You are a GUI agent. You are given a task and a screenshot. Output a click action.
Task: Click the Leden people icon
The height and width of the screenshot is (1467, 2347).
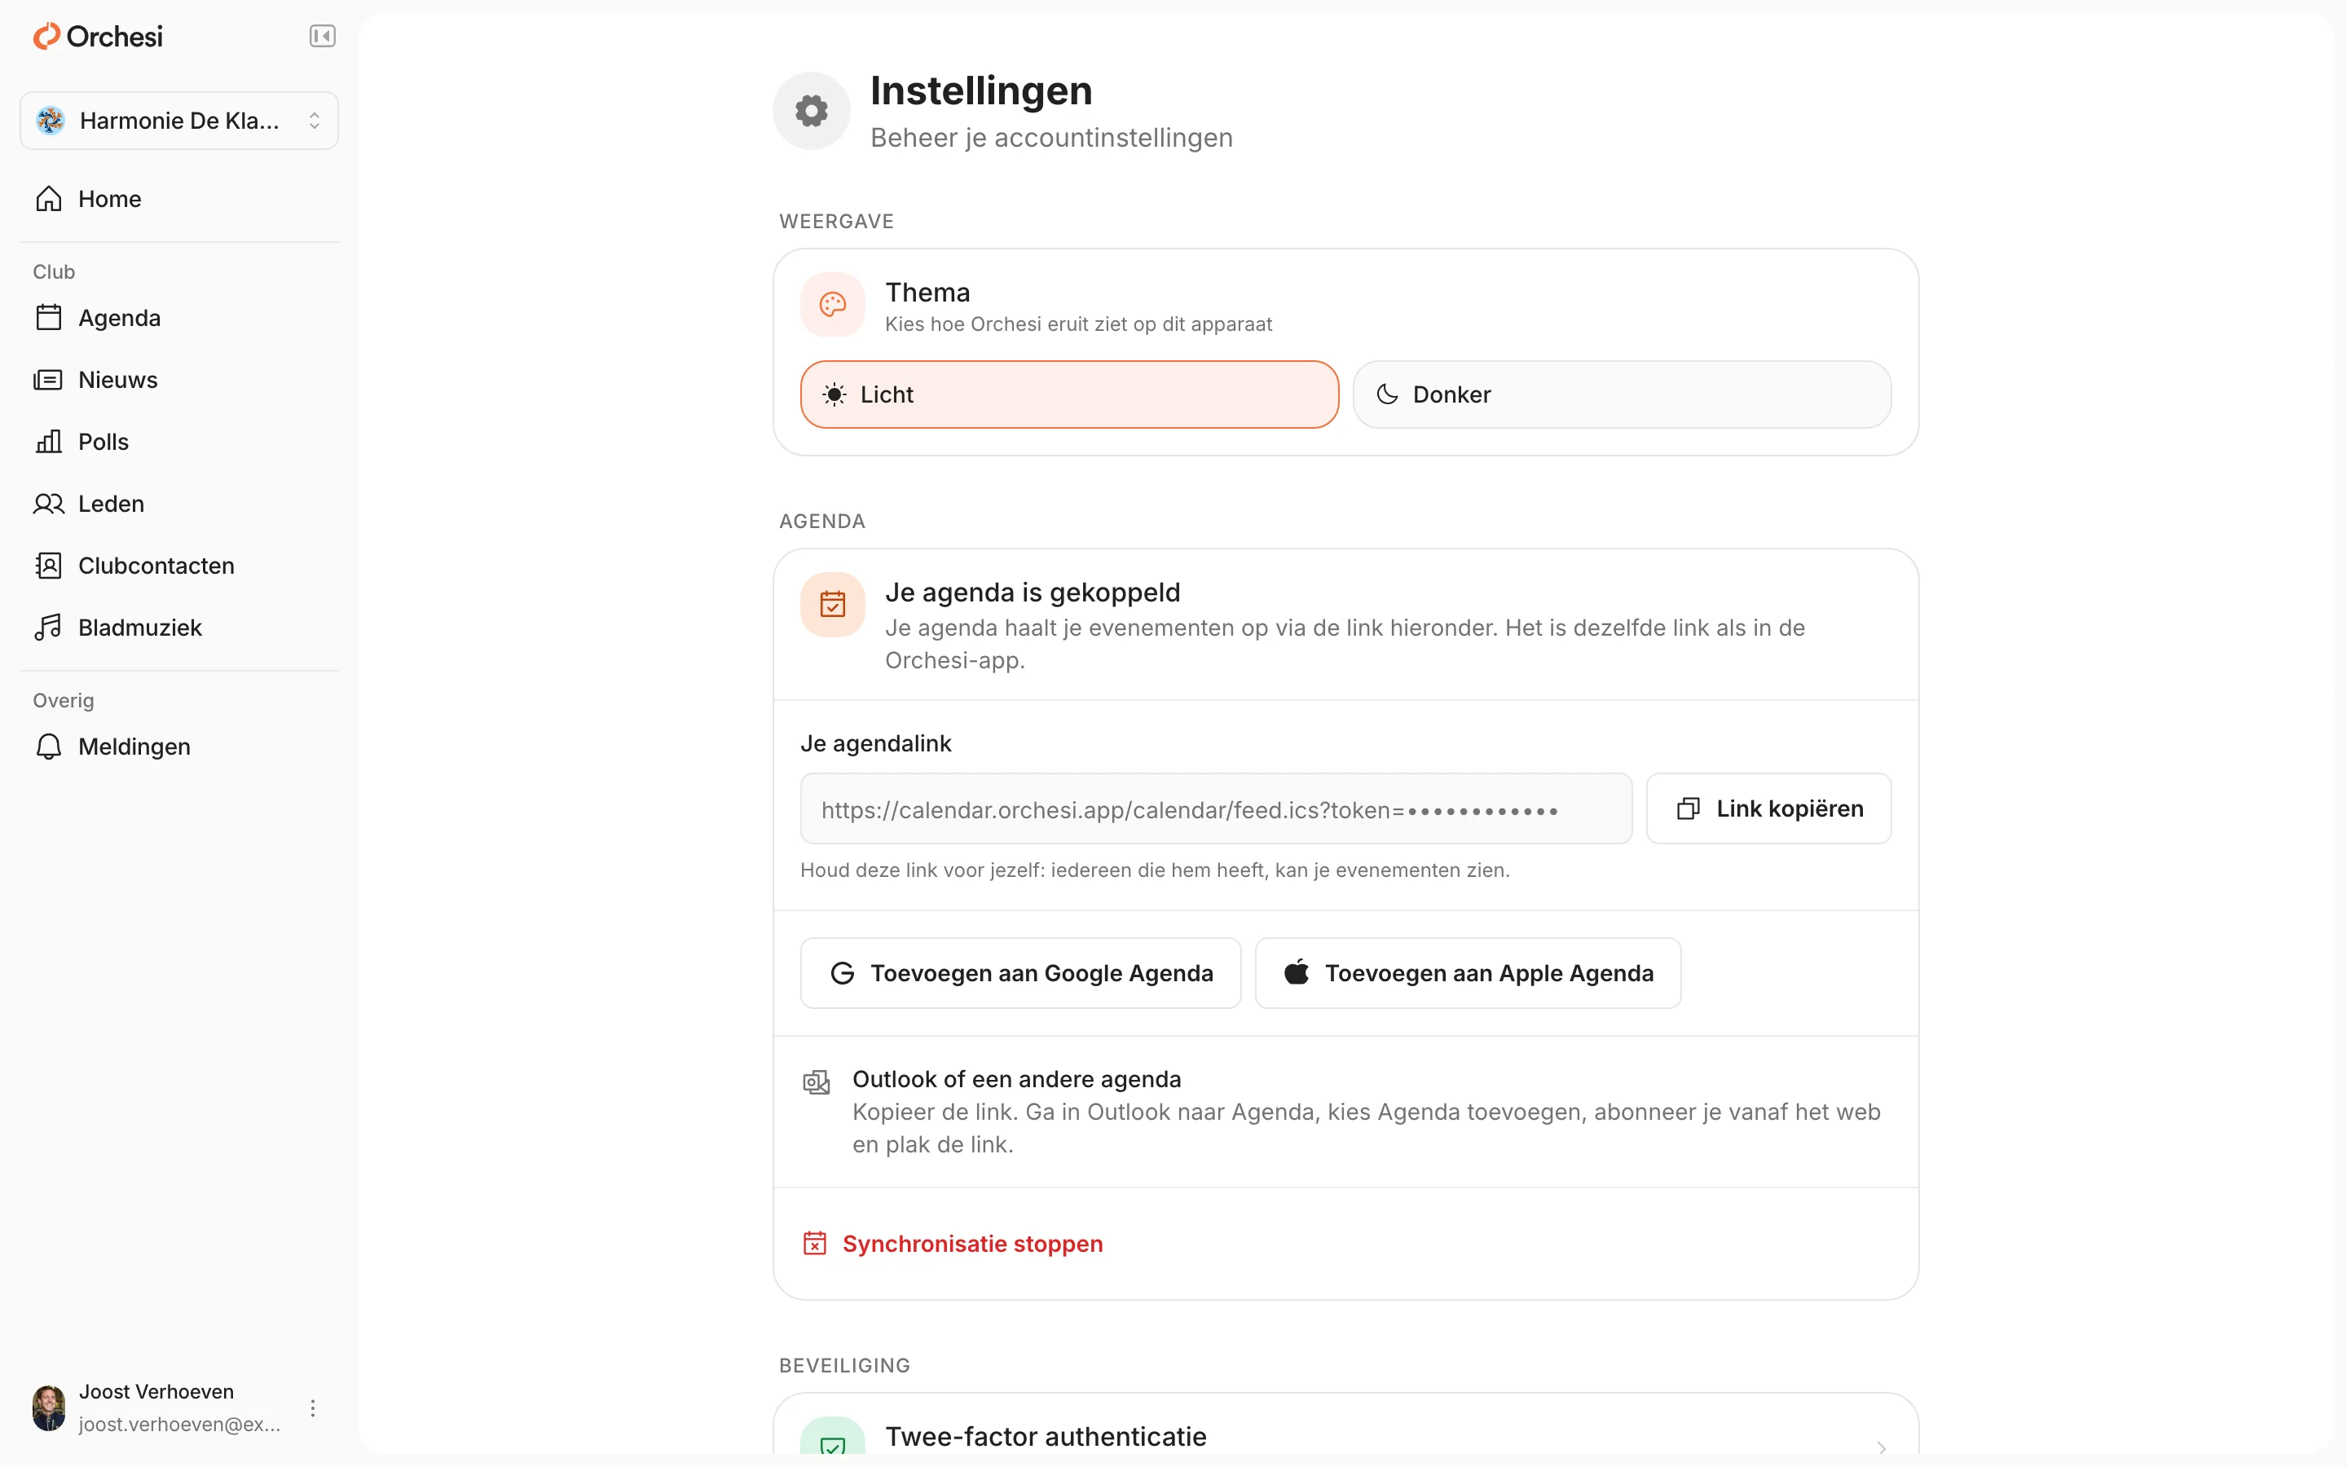(x=49, y=504)
